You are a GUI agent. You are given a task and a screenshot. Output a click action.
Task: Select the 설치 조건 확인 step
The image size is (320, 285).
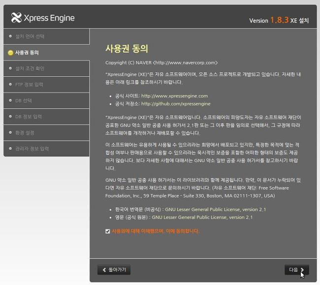pyautogui.click(x=46, y=68)
